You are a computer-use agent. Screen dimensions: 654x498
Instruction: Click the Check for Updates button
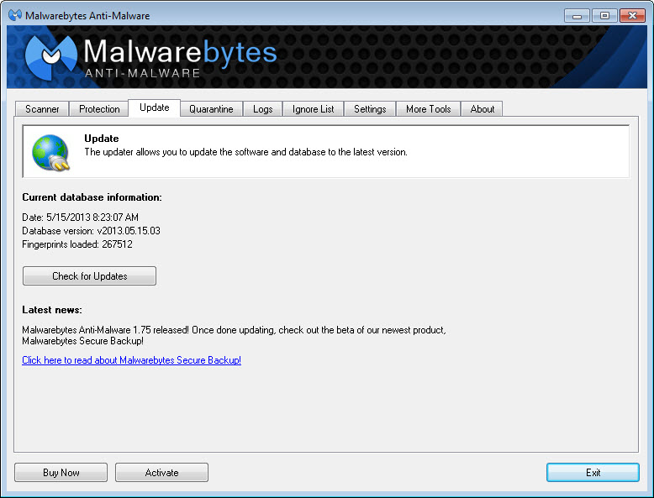point(89,276)
